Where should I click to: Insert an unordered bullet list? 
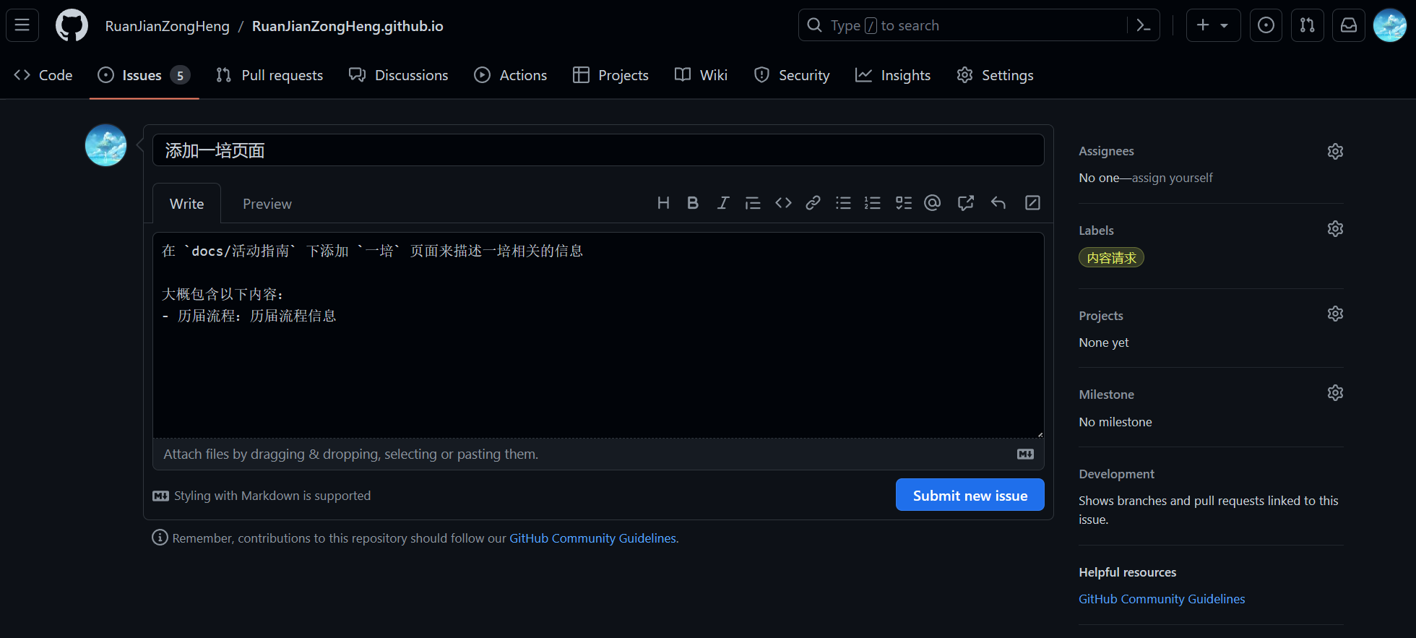click(x=843, y=203)
